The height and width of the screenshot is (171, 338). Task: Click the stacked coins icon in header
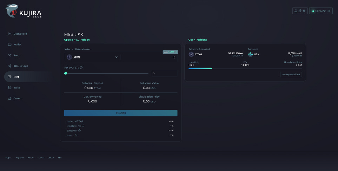(x=300, y=11)
